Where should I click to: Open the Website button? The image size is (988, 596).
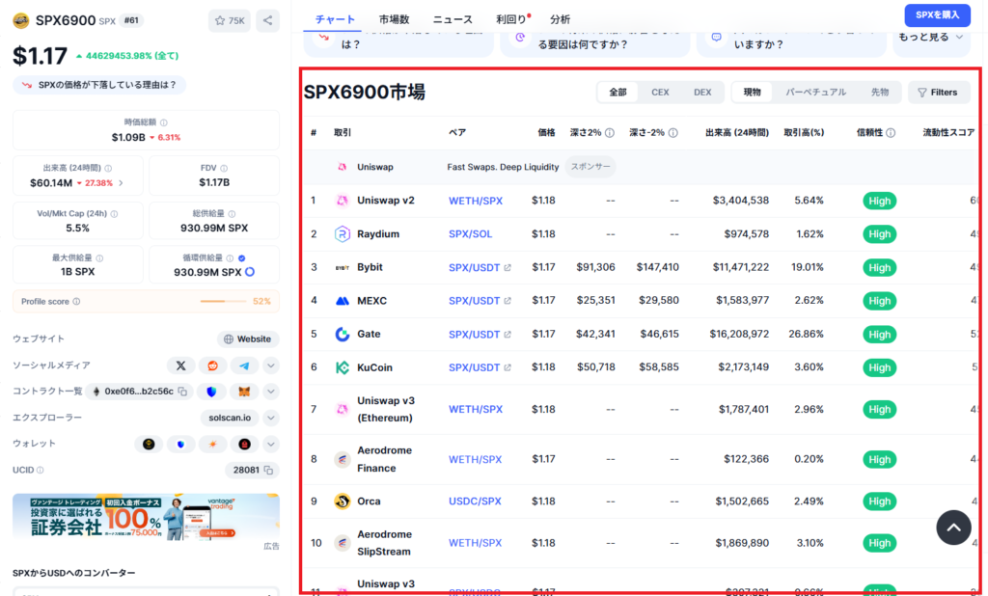(x=248, y=339)
